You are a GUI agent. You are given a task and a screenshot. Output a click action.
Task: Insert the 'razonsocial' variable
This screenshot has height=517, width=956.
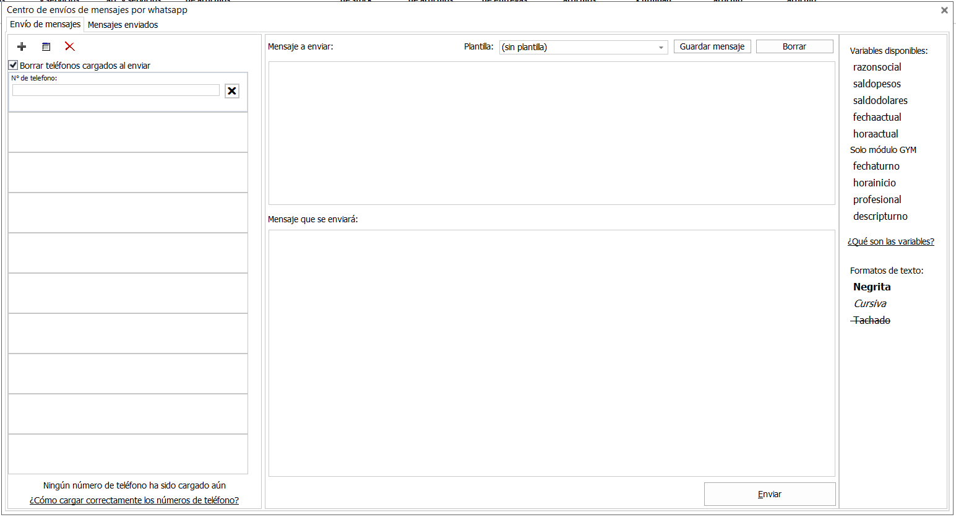pos(877,67)
